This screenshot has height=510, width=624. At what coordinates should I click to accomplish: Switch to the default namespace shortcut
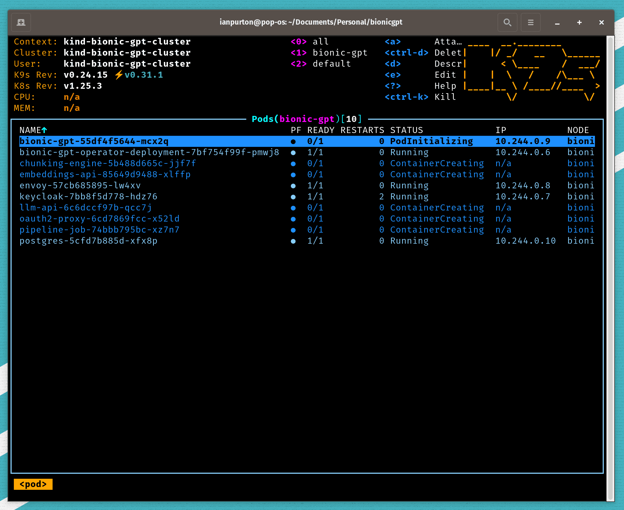click(x=320, y=64)
